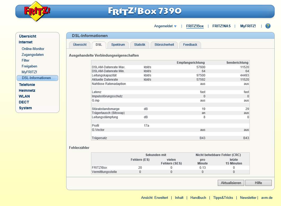Open MyFRITZ! sidebar entry
The width and height of the screenshot is (281, 206).
click(29, 72)
